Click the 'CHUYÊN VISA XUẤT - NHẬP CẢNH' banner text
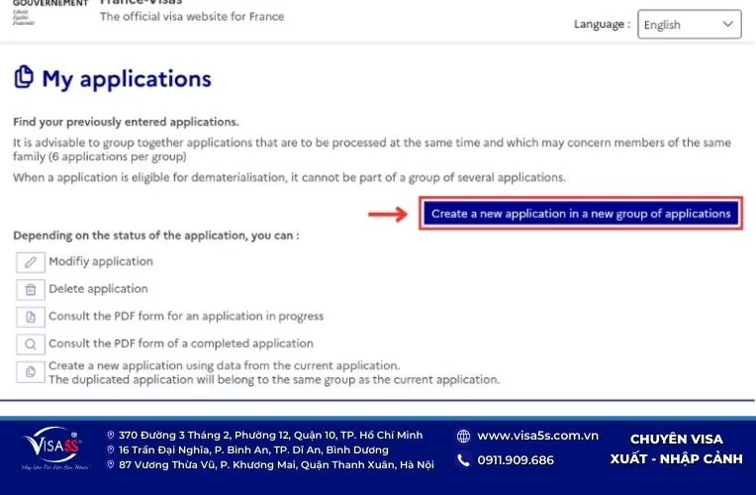756x495 pixels. click(x=677, y=448)
